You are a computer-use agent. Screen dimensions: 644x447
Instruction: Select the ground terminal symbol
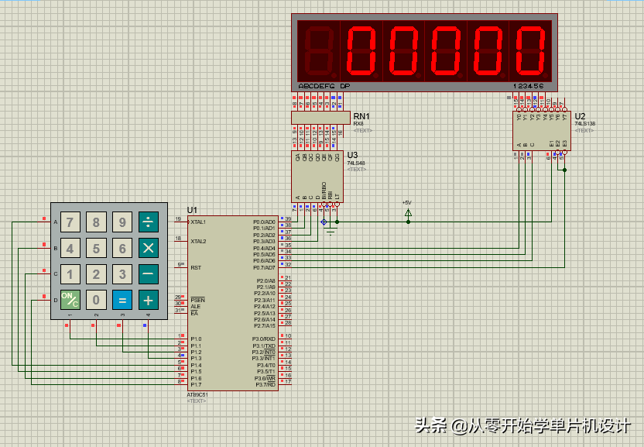[331, 232]
